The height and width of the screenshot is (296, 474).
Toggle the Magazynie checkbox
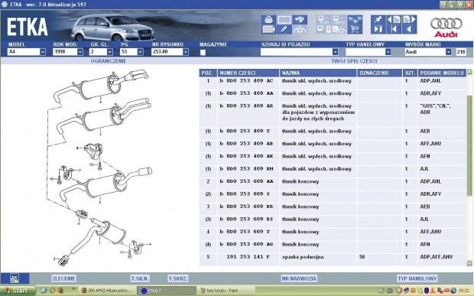(x=203, y=52)
